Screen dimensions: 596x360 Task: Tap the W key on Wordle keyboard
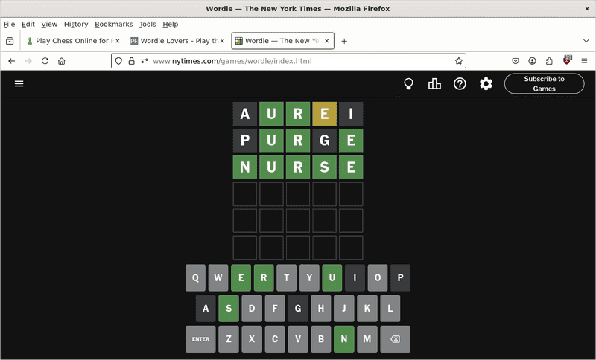click(218, 277)
